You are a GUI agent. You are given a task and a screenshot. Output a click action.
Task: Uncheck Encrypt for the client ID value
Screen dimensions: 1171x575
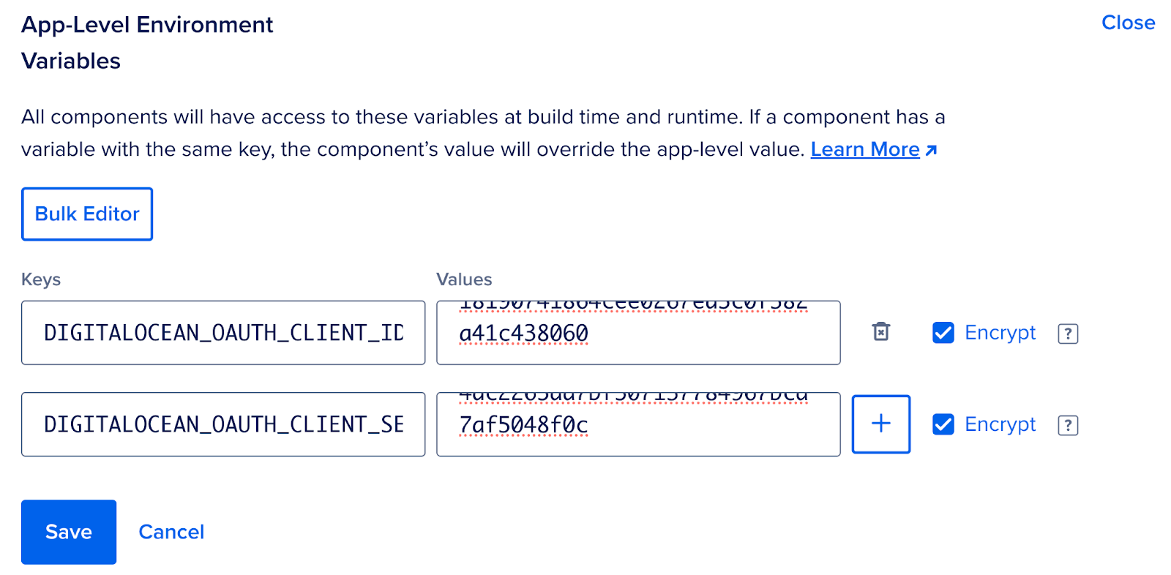coord(943,333)
